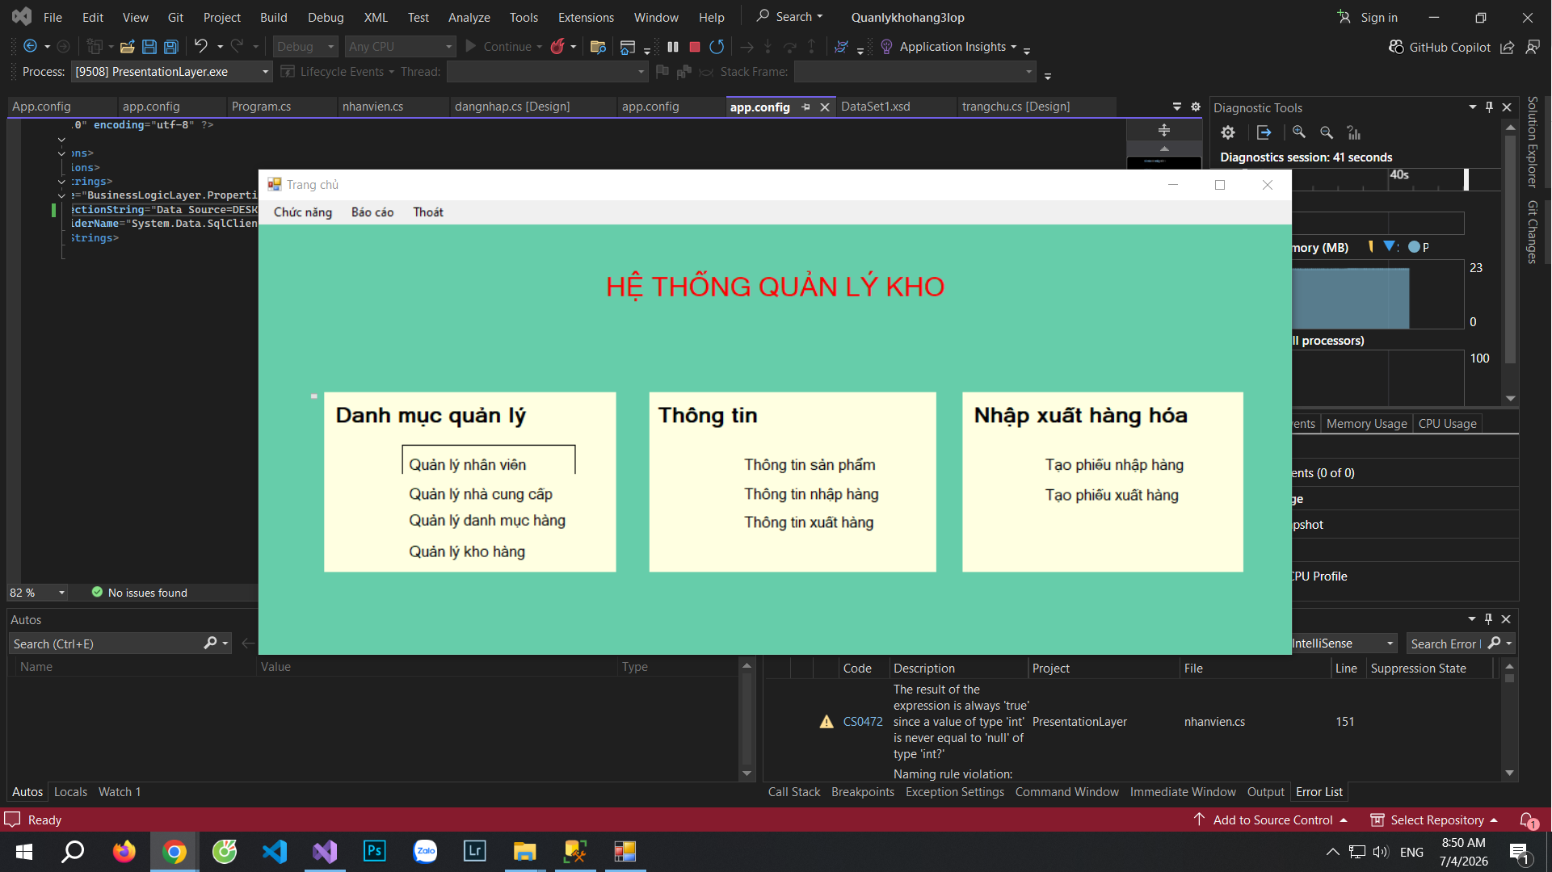Click the notifications bell in status bar
The image size is (1552, 872).
[1528, 820]
